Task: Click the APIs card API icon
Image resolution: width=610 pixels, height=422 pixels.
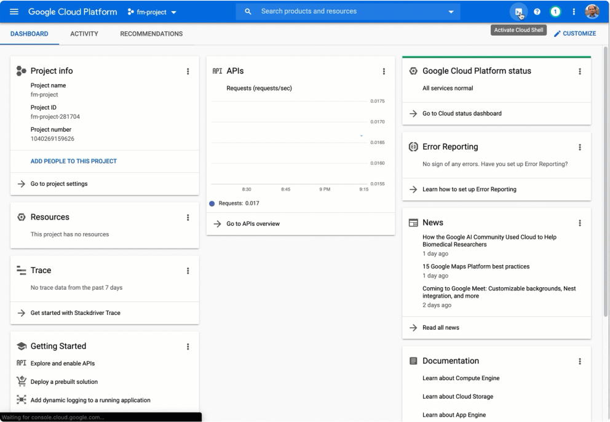Action: point(217,71)
